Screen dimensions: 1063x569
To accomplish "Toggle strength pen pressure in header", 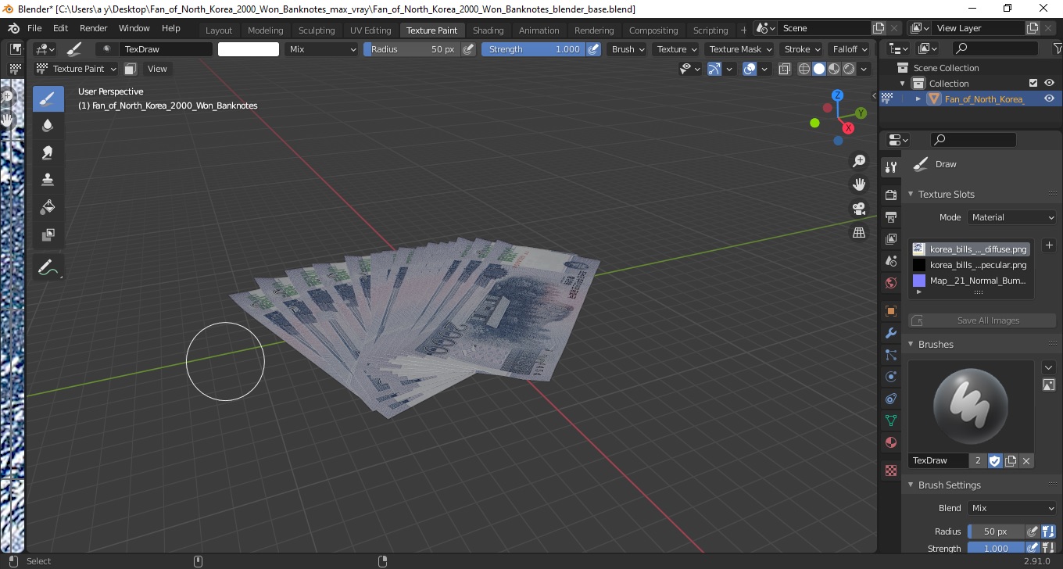I will 593,49.
